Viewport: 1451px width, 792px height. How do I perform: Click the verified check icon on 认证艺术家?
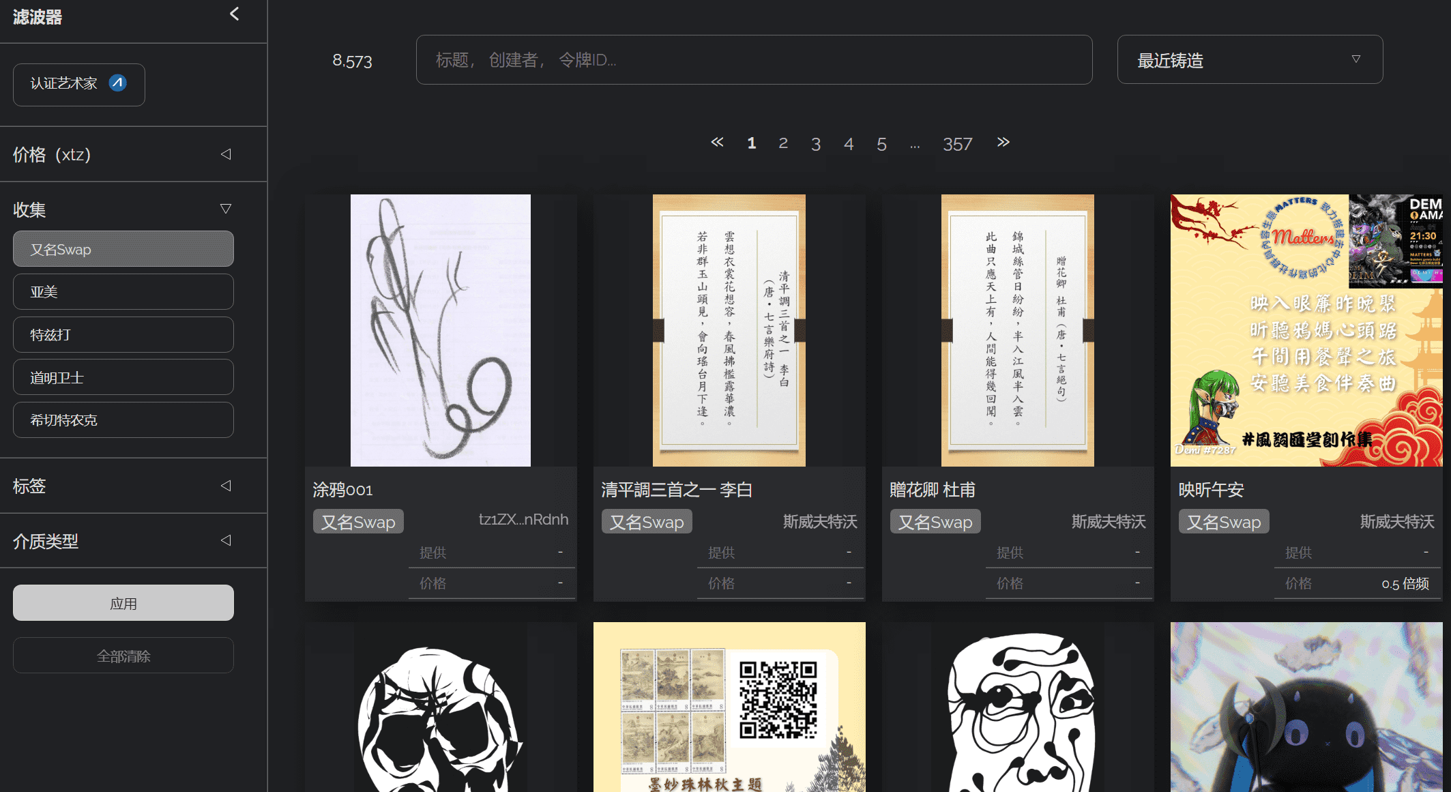click(117, 83)
